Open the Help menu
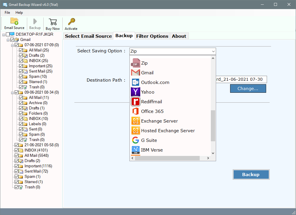 19,13
